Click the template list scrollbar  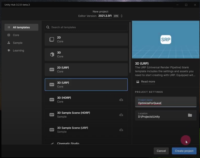[130, 47]
